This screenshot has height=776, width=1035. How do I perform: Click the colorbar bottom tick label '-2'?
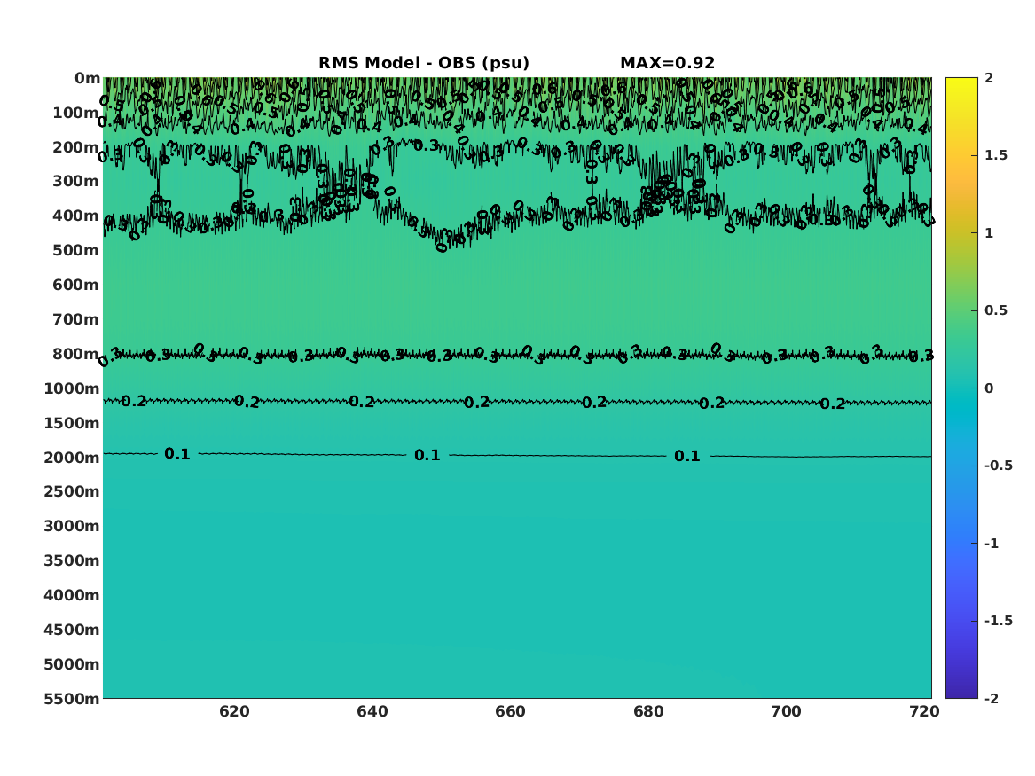(x=992, y=699)
